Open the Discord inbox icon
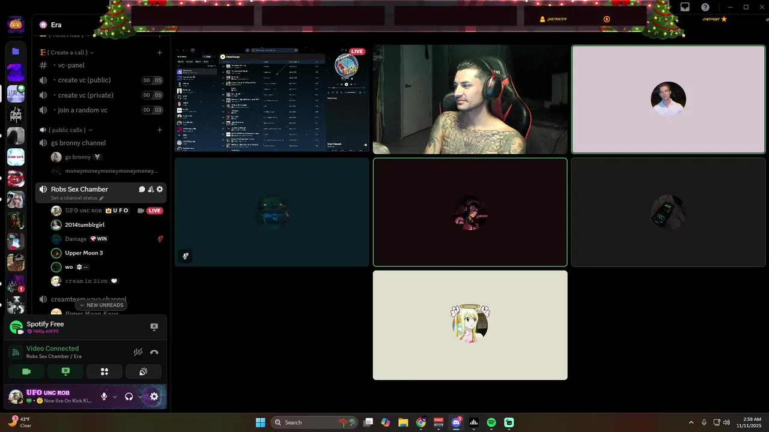This screenshot has height=432, width=769. [x=685, y=7]
